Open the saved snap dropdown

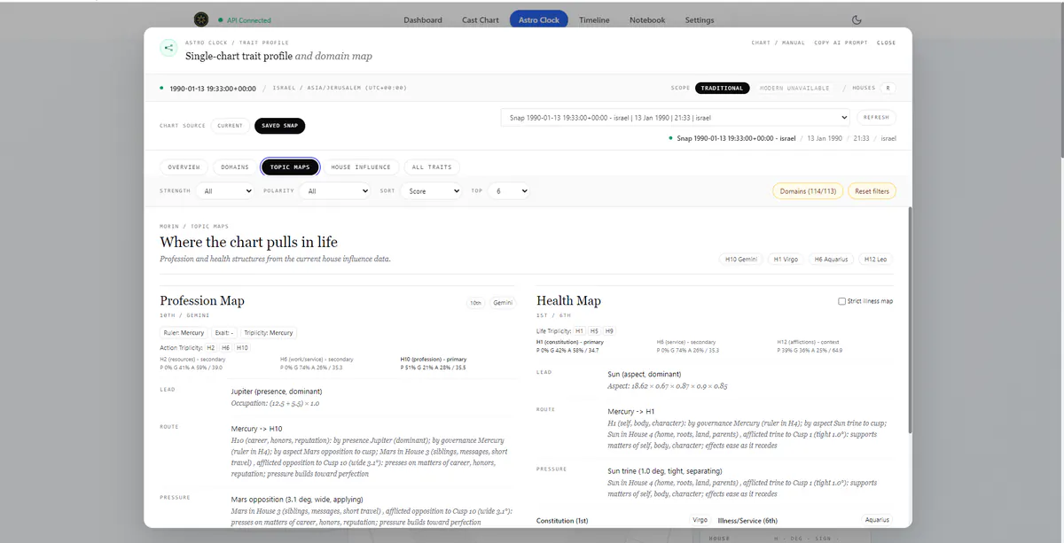click(676, 117)
